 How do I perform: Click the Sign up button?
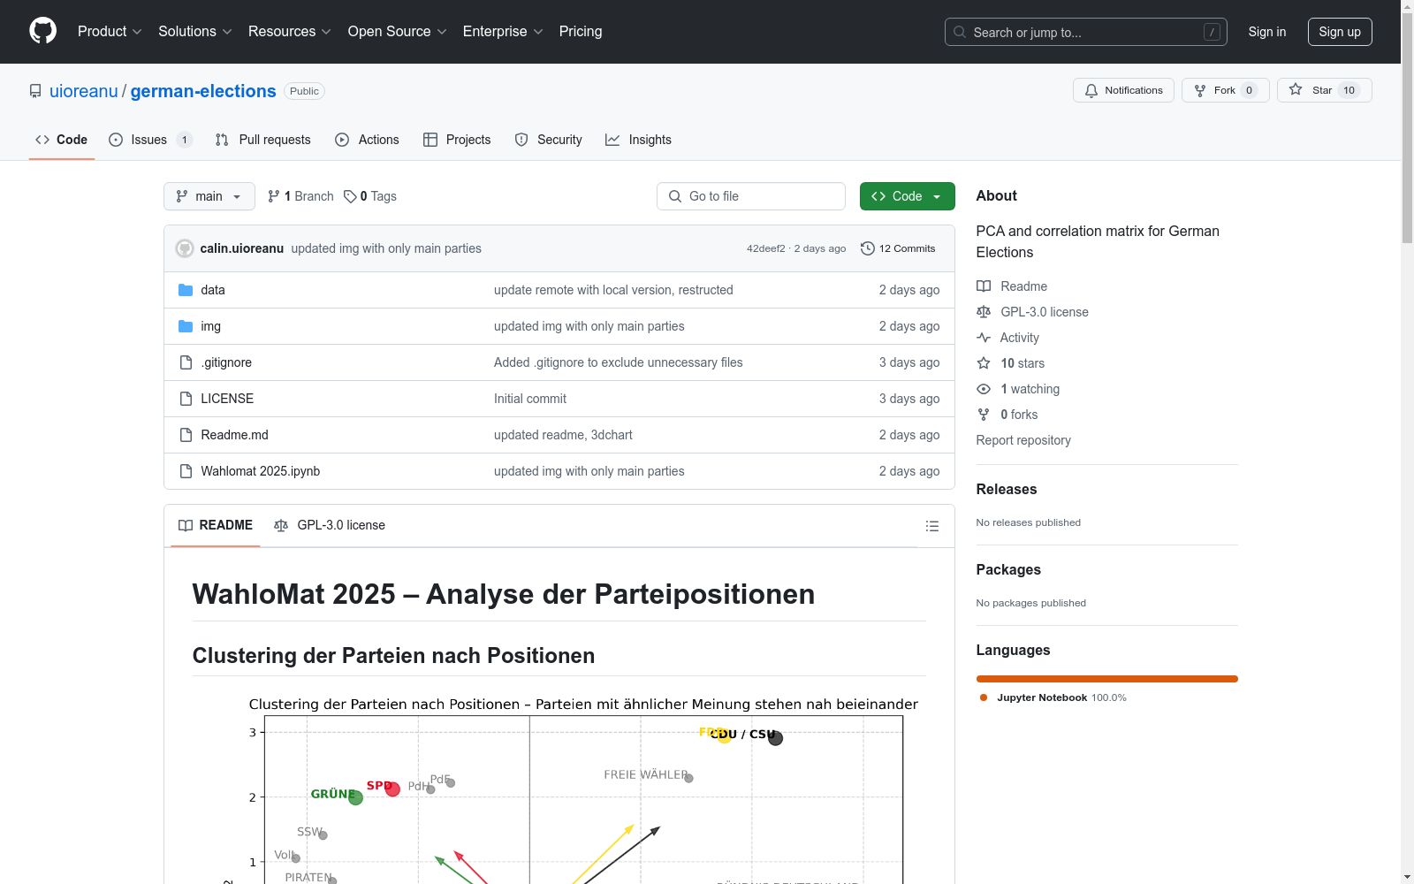click(1340, 32)
